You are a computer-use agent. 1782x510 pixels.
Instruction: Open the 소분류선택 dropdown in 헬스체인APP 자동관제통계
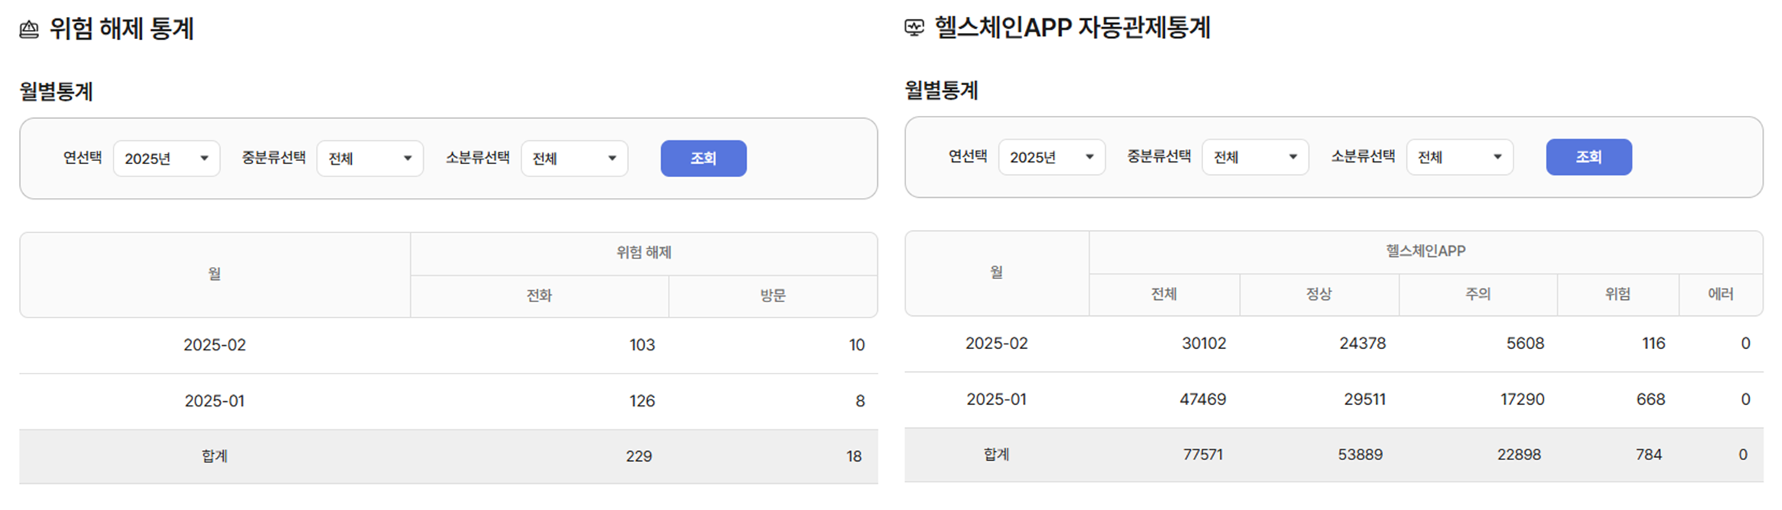(1460, 157)
